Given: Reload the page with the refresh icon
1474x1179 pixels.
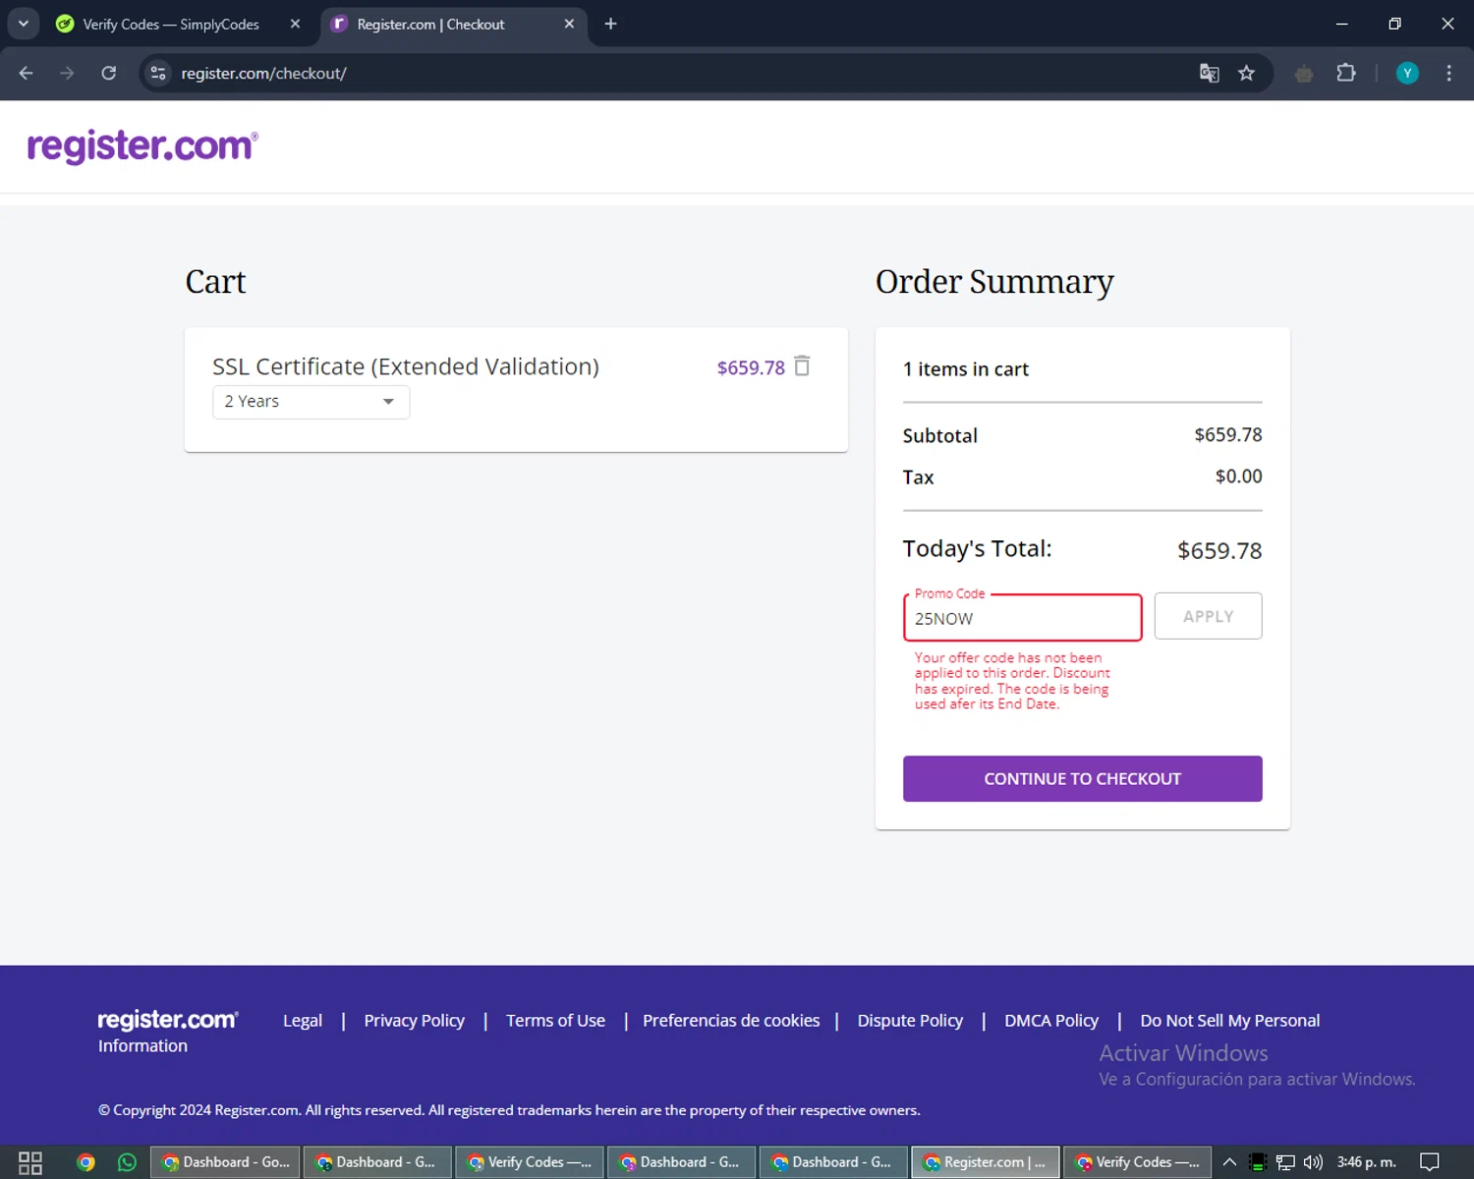Looking at the screenshot, I should [x=109, y=73].
